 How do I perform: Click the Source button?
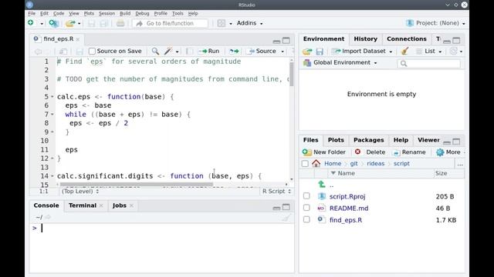point(262,51)
